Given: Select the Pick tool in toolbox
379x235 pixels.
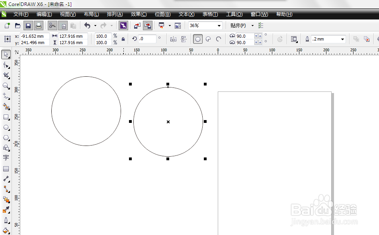Looking at the screenshot, I should pyautogui.click(x=6, y=54).
